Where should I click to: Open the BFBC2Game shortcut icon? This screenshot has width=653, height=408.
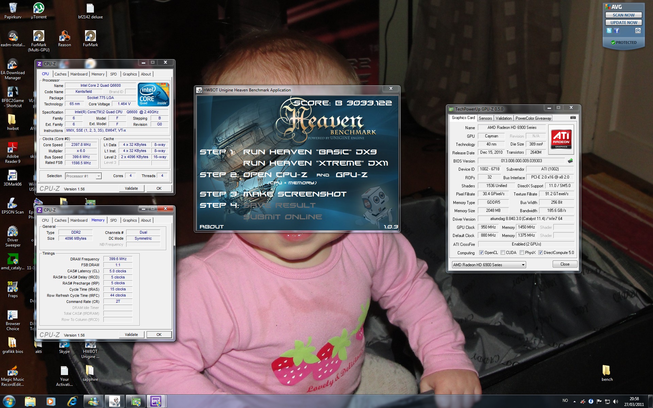(x=13, y=97)
